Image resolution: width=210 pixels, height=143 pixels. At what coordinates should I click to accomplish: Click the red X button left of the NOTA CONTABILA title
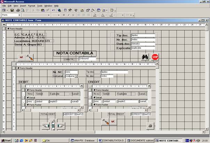22,57
